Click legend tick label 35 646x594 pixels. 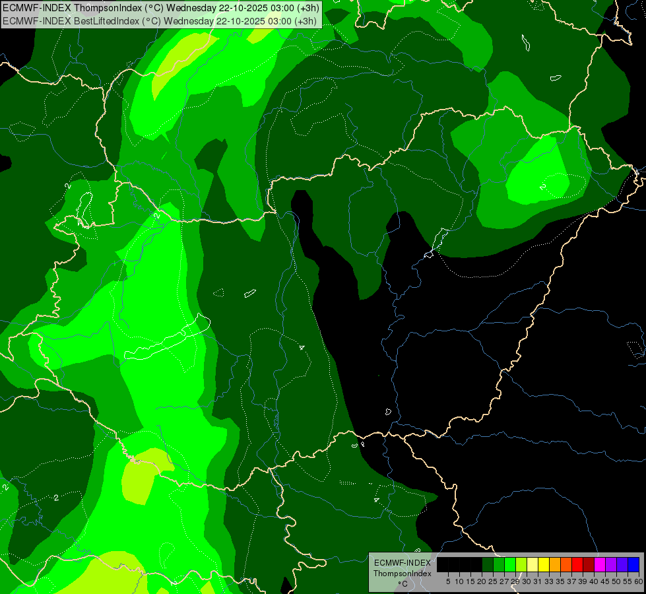[560, 581]
